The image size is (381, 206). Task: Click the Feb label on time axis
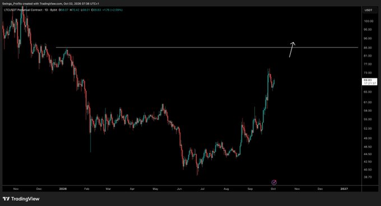point(87,189)
